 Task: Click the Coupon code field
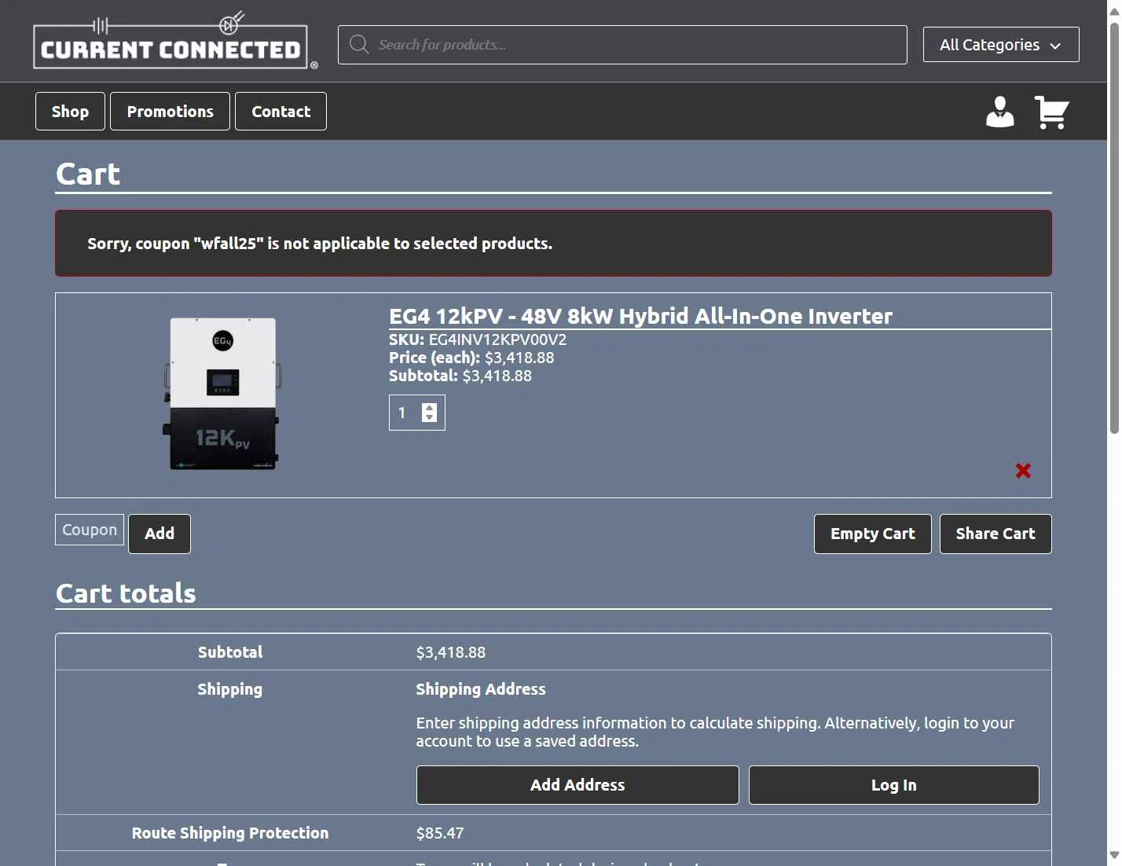pos(90,530)
